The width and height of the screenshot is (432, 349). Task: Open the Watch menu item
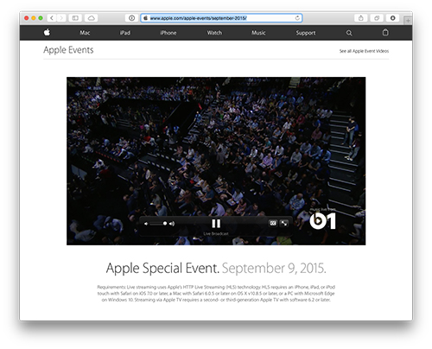click(x=214, y=33)
